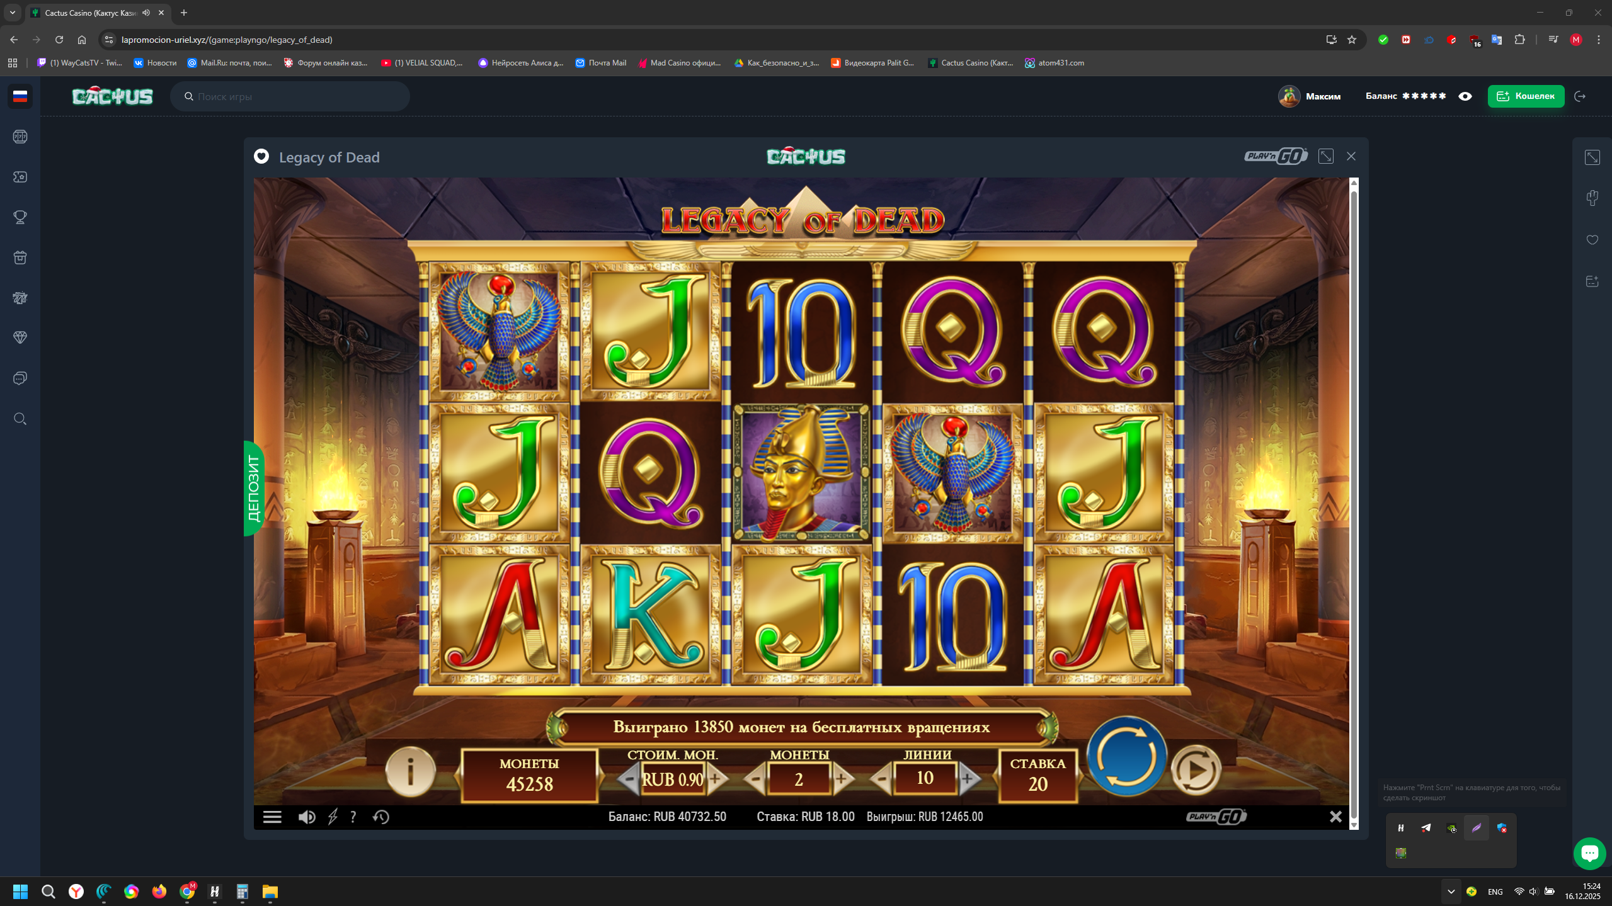Screen dimensions: 1612x906
Task: Start autoplay with the gold play button
Action: click(x=1196, y=769)
